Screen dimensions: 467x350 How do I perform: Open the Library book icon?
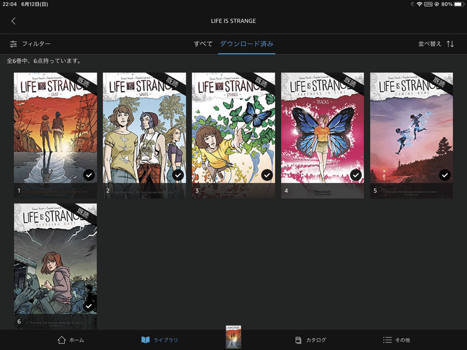(x=145, y=340)
